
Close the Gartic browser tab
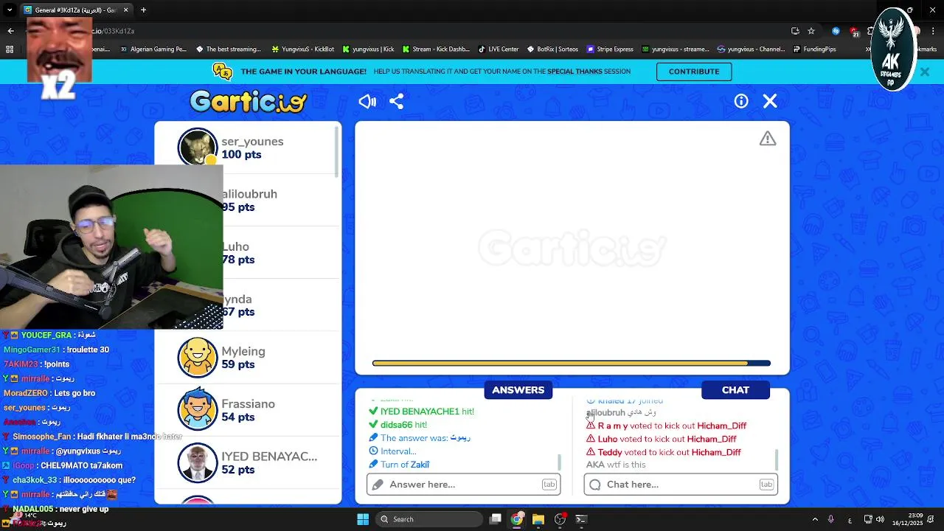[x=125, y=10]
